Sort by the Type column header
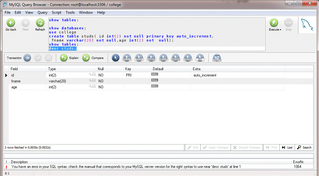This screenshot has height=176, width=319. (x=71, y=69)
